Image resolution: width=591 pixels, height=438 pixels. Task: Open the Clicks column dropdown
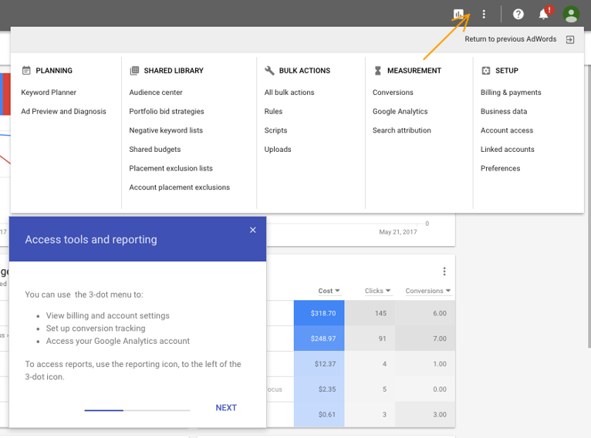tap(377, 291)
